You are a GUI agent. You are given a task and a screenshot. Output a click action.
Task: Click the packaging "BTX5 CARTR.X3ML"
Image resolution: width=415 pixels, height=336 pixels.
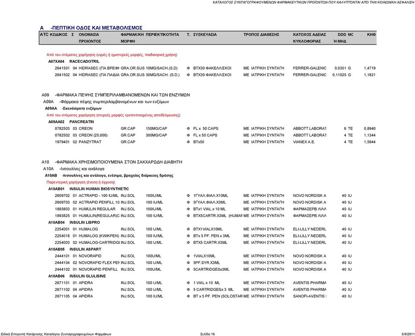[210, 243]
